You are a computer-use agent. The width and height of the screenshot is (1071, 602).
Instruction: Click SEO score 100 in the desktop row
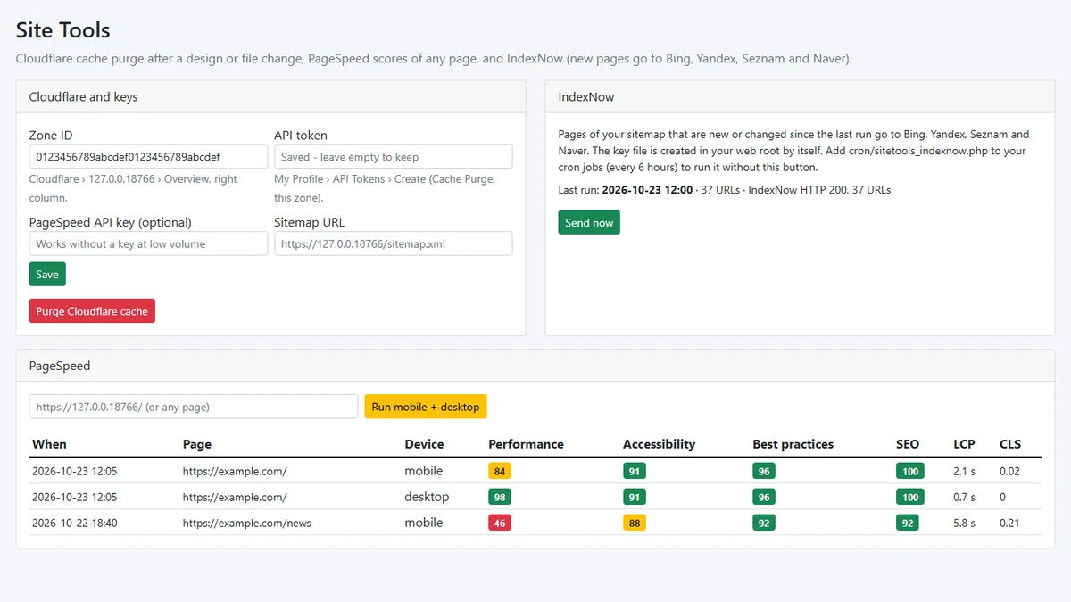click(x=910, y=497)
